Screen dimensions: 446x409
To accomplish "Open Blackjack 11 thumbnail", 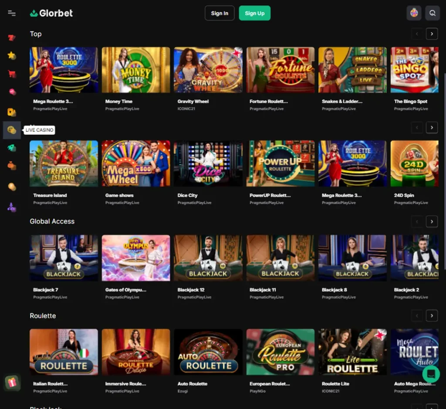I will click(x=280, y=258).
